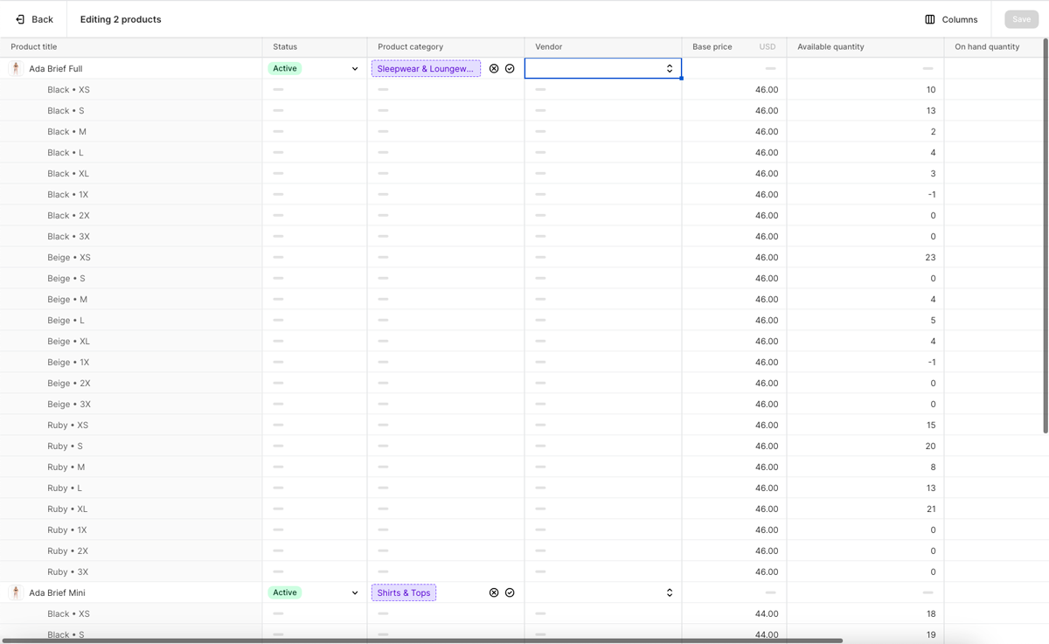Click the Save button
1049x644 pixels.
[x=1021, y=19]
